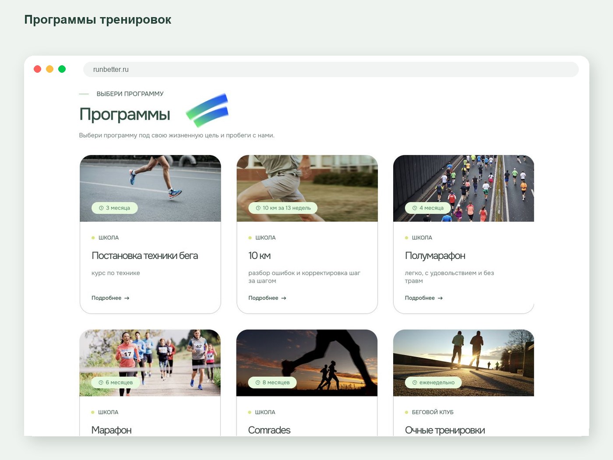The height and width of the screenshot is (460, 613).
Task: Close the browser window with red button
Action: tap(38, 69)
